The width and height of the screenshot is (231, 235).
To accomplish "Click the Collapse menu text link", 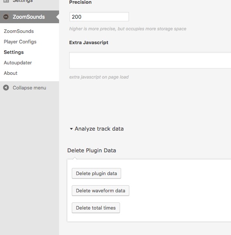I will pyautogui.click(x=30, y=88).
